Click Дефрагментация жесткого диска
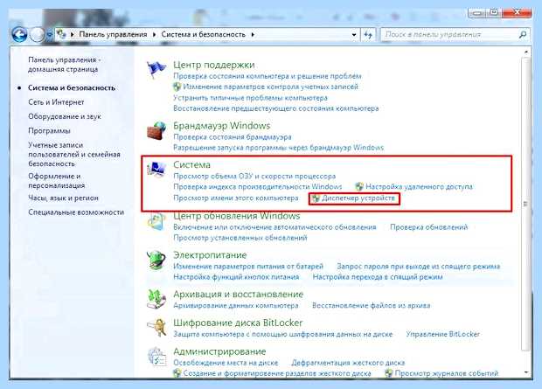 tap(348, 363)
